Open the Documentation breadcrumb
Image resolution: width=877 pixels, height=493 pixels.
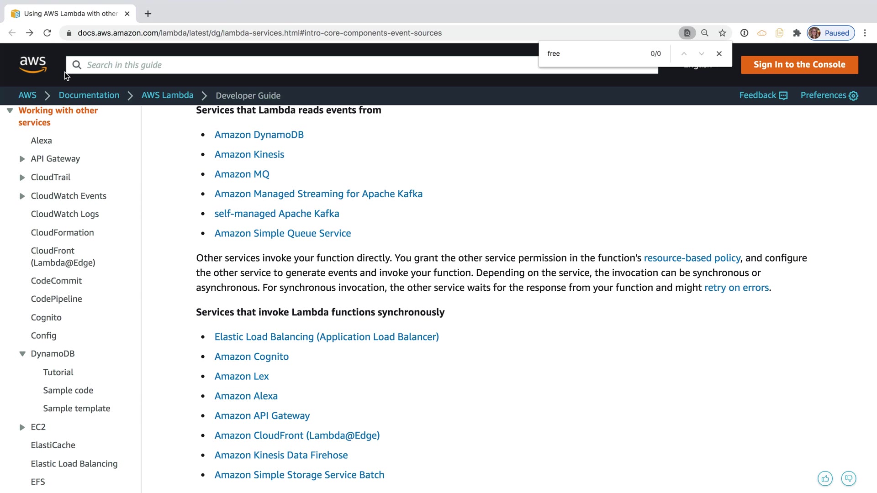point(89,95)
